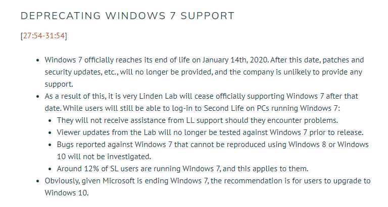Click the sub-bullet 'Around 12% of SL users'
Screen dimensions: 388x207
point(182,169)
